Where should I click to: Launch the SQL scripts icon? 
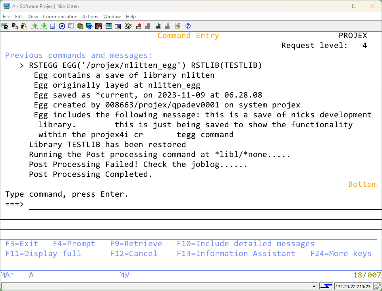coord(98,26)
